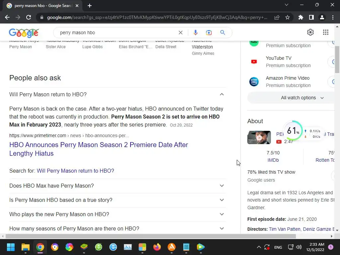Reload the Google search page
340x255 pixels.
(x=29, y=17)
